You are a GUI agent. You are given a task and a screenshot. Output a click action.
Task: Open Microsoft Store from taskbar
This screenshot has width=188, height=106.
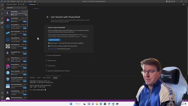(105, 104)
